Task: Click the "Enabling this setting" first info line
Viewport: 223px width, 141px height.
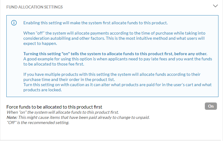Action: [95, 23]
